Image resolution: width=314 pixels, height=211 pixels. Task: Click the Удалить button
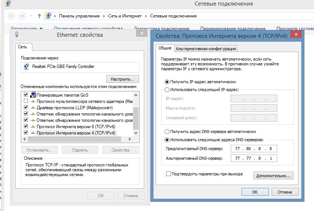(x=80, y=150)
